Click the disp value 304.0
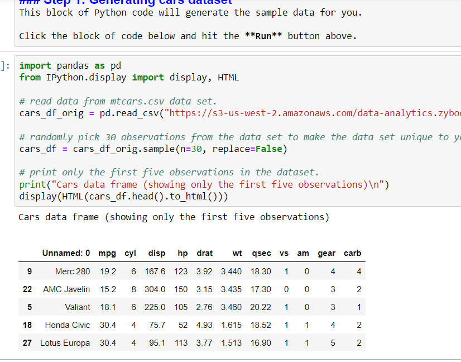 pyautogui.click(x=155, y=289)
